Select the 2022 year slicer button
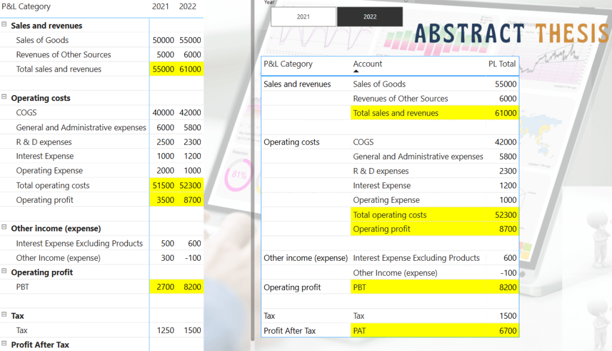Image resolution: width=612 pixels, height=351 pixels. [369, 17]
